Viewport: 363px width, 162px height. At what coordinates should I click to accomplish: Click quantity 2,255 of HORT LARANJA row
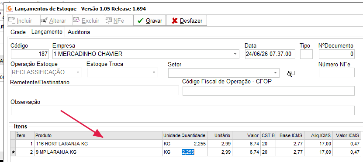point(194,144)
